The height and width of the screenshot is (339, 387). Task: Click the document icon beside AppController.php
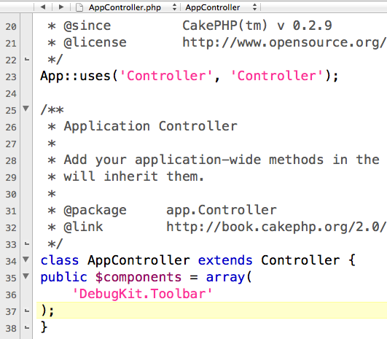tap(79, 7)
